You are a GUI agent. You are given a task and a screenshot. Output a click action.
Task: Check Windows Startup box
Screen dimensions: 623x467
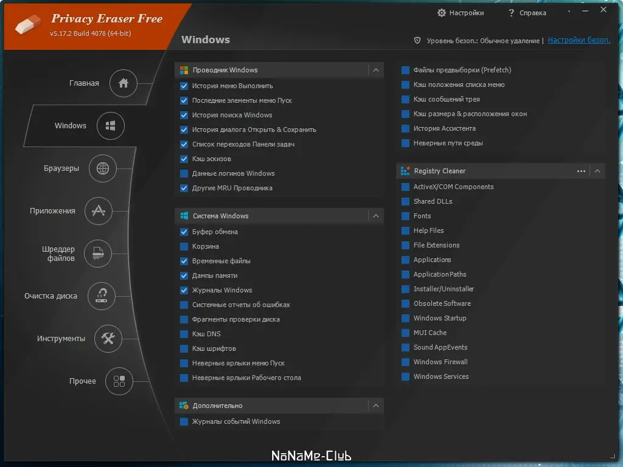coord(405,319)
